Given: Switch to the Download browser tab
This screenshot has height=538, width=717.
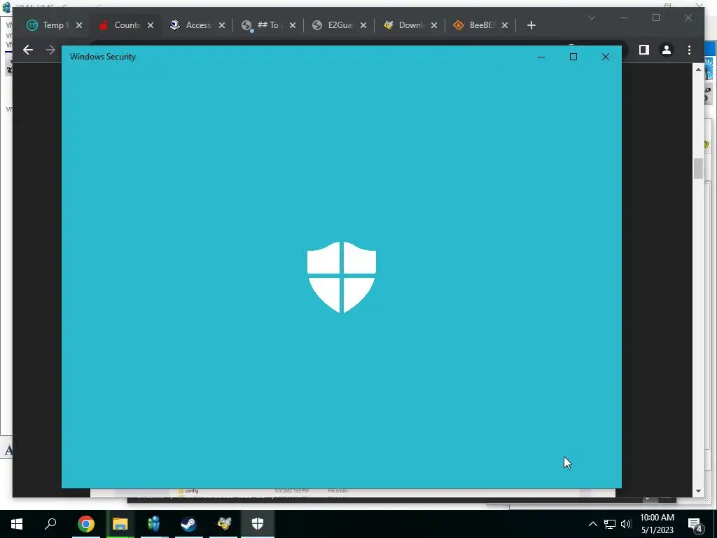Looking at the screenshot, I should click(x=410, y=25).
